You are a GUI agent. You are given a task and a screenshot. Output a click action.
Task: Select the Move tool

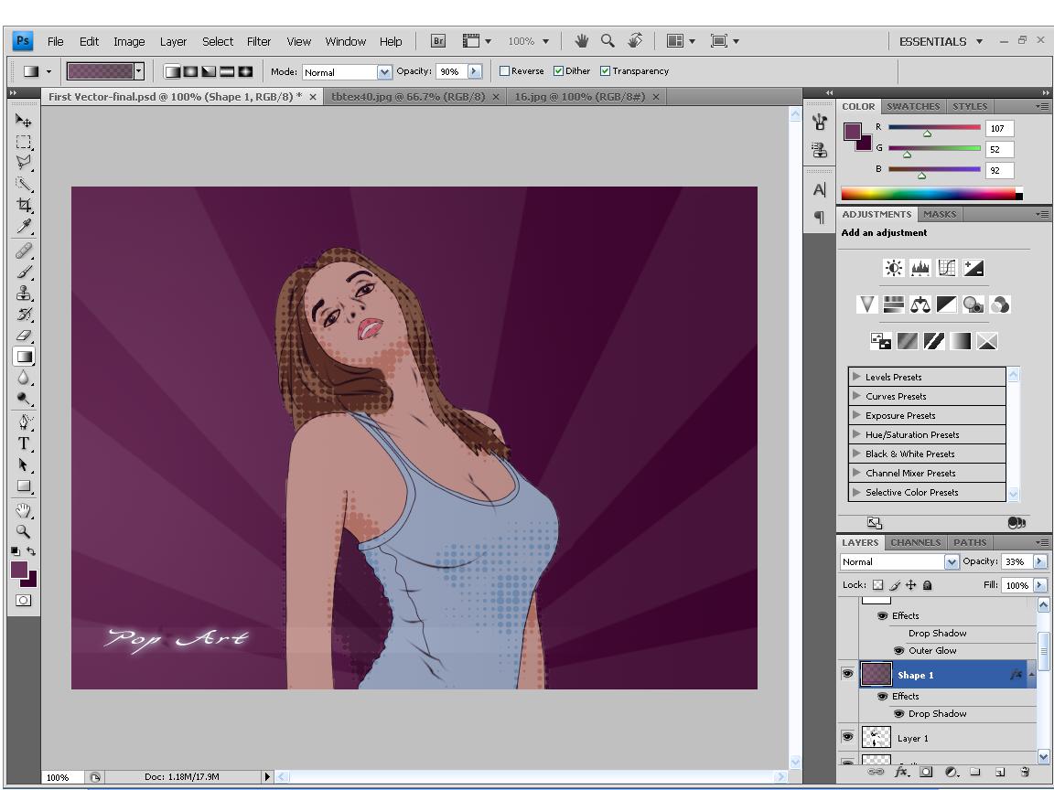coord(24,121)
